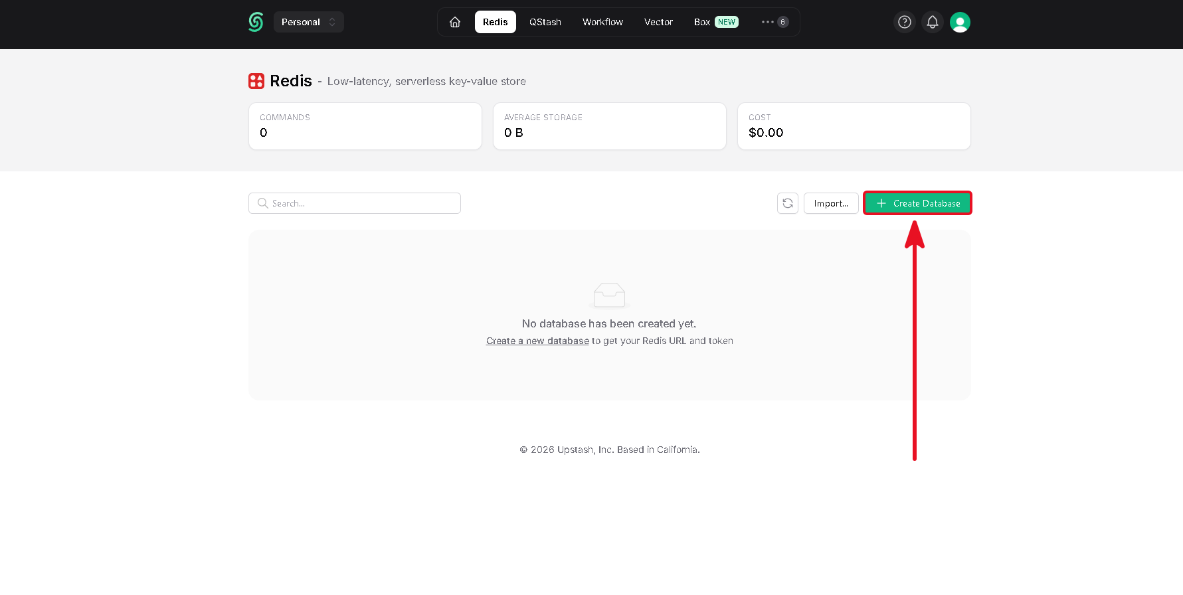Switch to the QStash tab

click(x=545, y=22)
